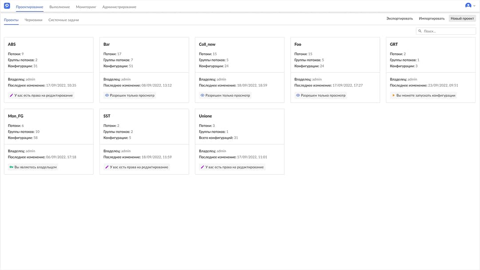Image resolution: width=480 pixels, height=270 pixels.
Task: Click the Экспортировать button
Action: click(x=399, y=18)
